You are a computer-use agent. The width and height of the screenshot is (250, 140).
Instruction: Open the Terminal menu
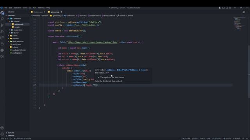[41, 8]
